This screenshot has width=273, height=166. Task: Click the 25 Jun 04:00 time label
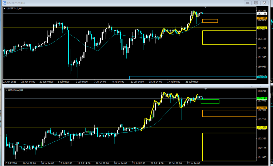[x=28, y=82]
